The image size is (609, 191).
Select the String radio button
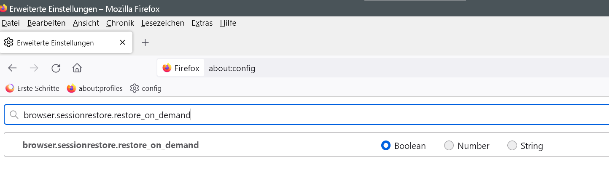tap(512, 146)
